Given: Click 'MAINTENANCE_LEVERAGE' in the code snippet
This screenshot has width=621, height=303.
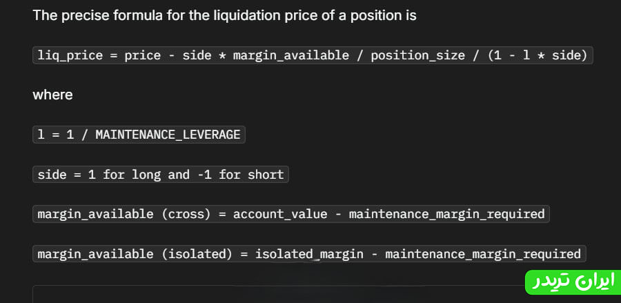Looking at the screenshot, I should point(168,135).
